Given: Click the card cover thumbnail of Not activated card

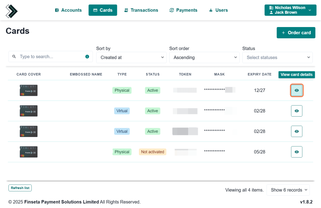Looking at the screenshot, I should [29, 152].
